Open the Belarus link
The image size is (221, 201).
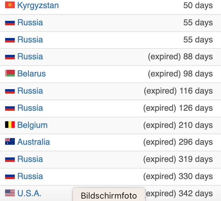pos(31,73)
